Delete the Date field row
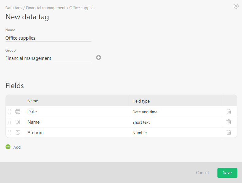Image resolution: width=242 pixels, height=183 pixels. (x=229, y=112)
